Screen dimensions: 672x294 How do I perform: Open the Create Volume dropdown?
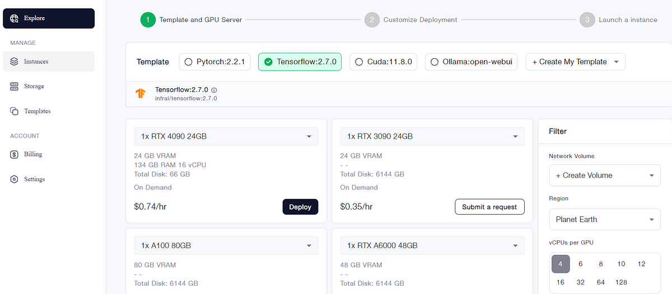tap(605, 176)
